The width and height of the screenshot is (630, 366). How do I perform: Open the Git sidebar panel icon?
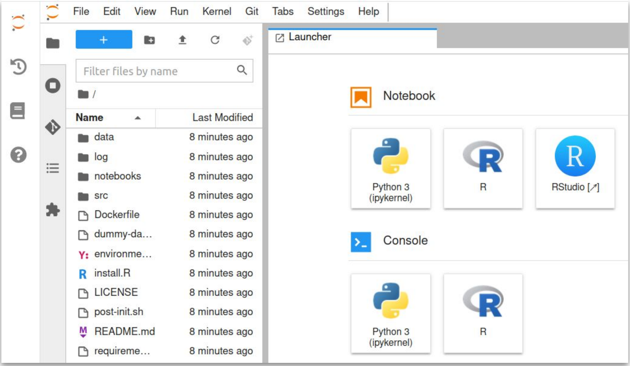coord(53,127)
